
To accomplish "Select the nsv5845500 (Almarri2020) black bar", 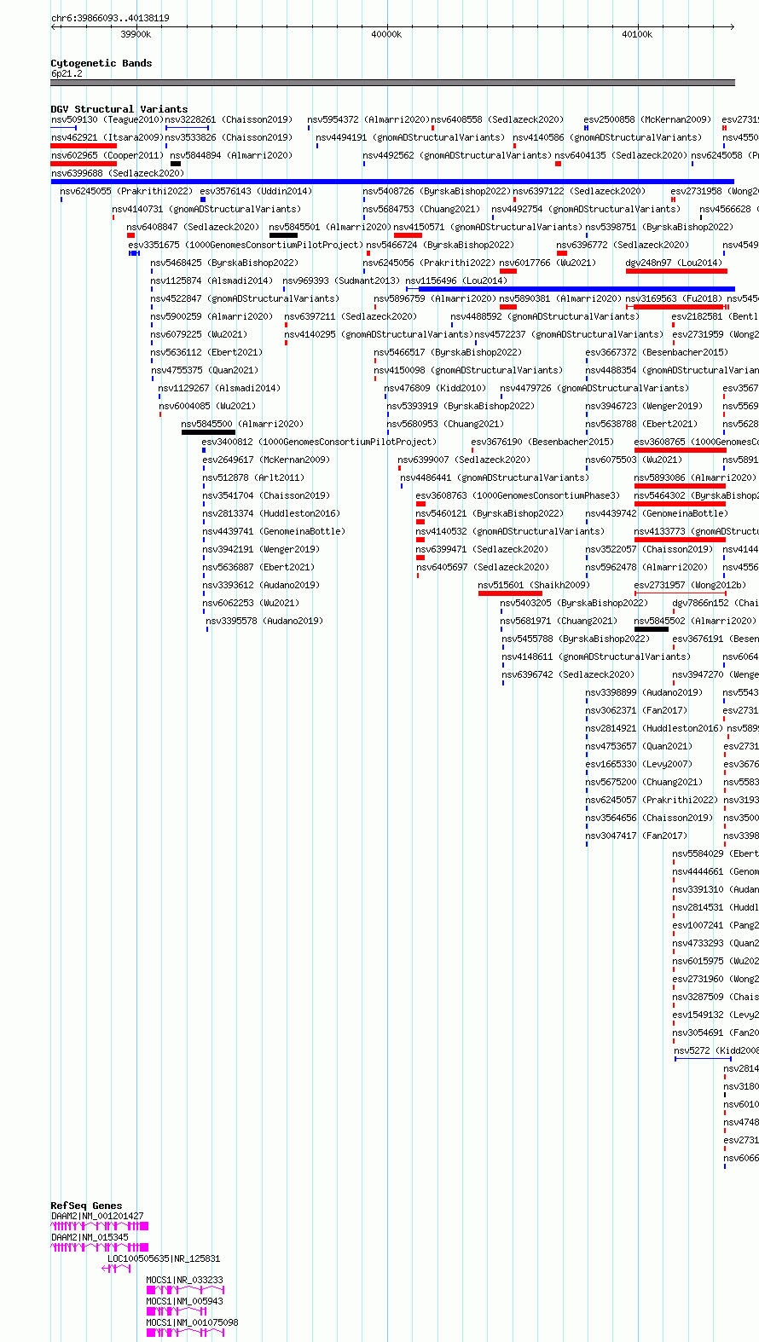I will [208, 432].
